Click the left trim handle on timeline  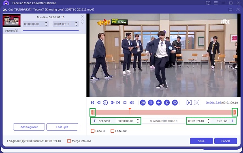pyautogui.click(x=92, y=112)
